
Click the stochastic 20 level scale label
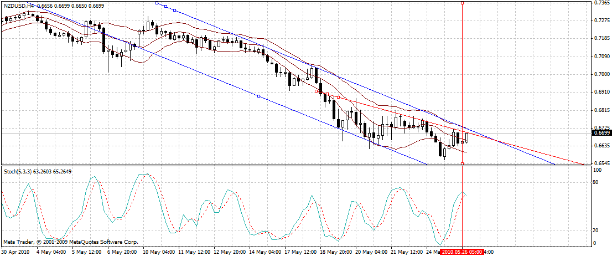[x=597, y=231]
